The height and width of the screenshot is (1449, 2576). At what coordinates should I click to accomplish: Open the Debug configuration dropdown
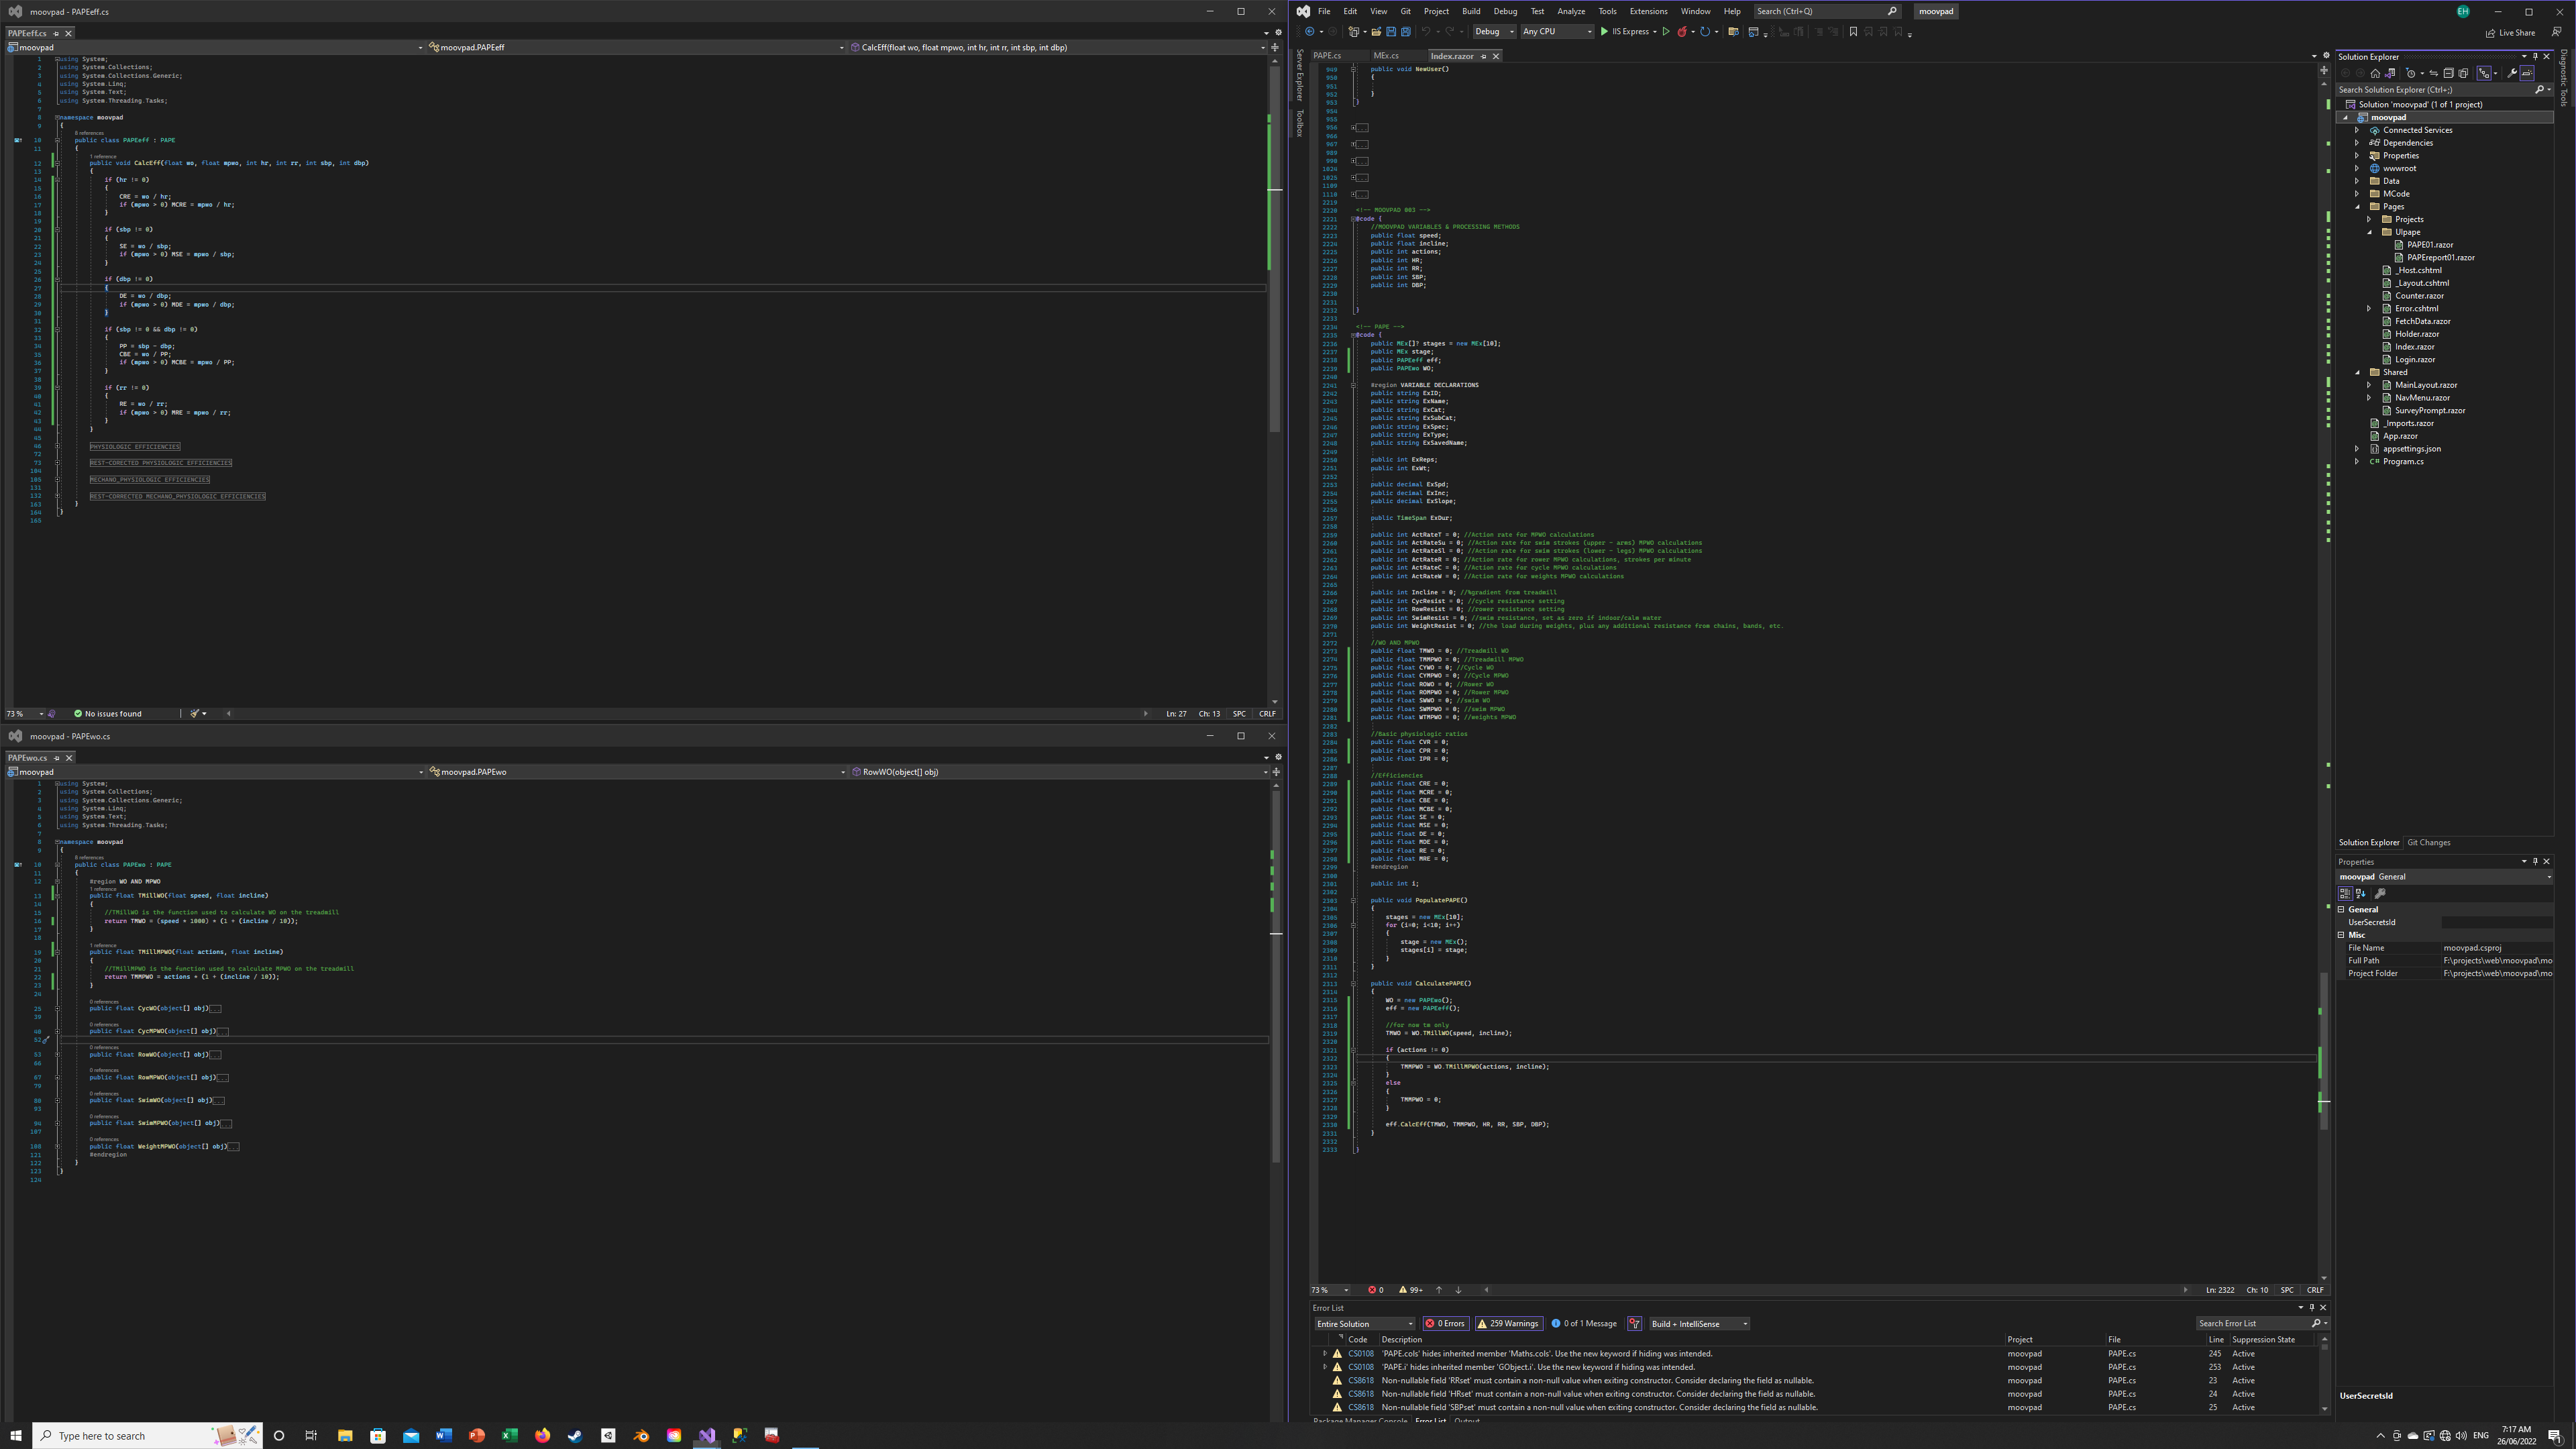pos(1494,32)
